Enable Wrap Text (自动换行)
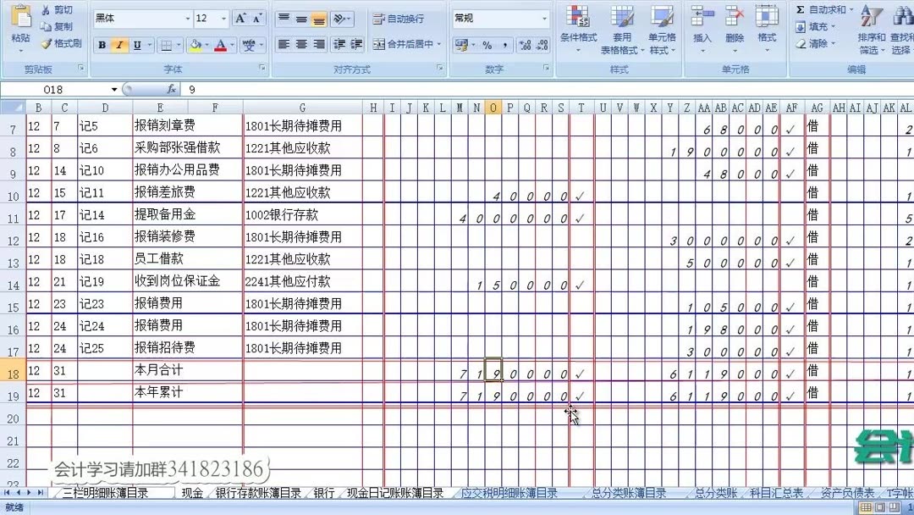Viewport: 914px width, 515px height. pyautogui.click(x=383, y=17)
